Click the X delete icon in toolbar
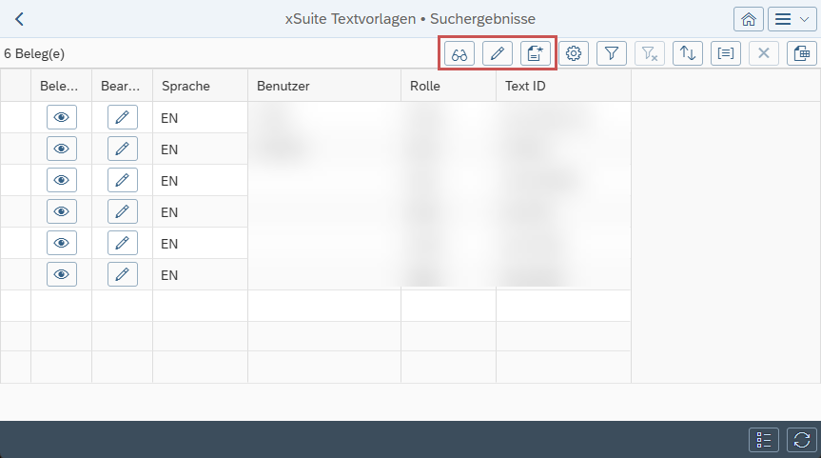This screenshot has height=458, width=821. [x=763, y=53]
